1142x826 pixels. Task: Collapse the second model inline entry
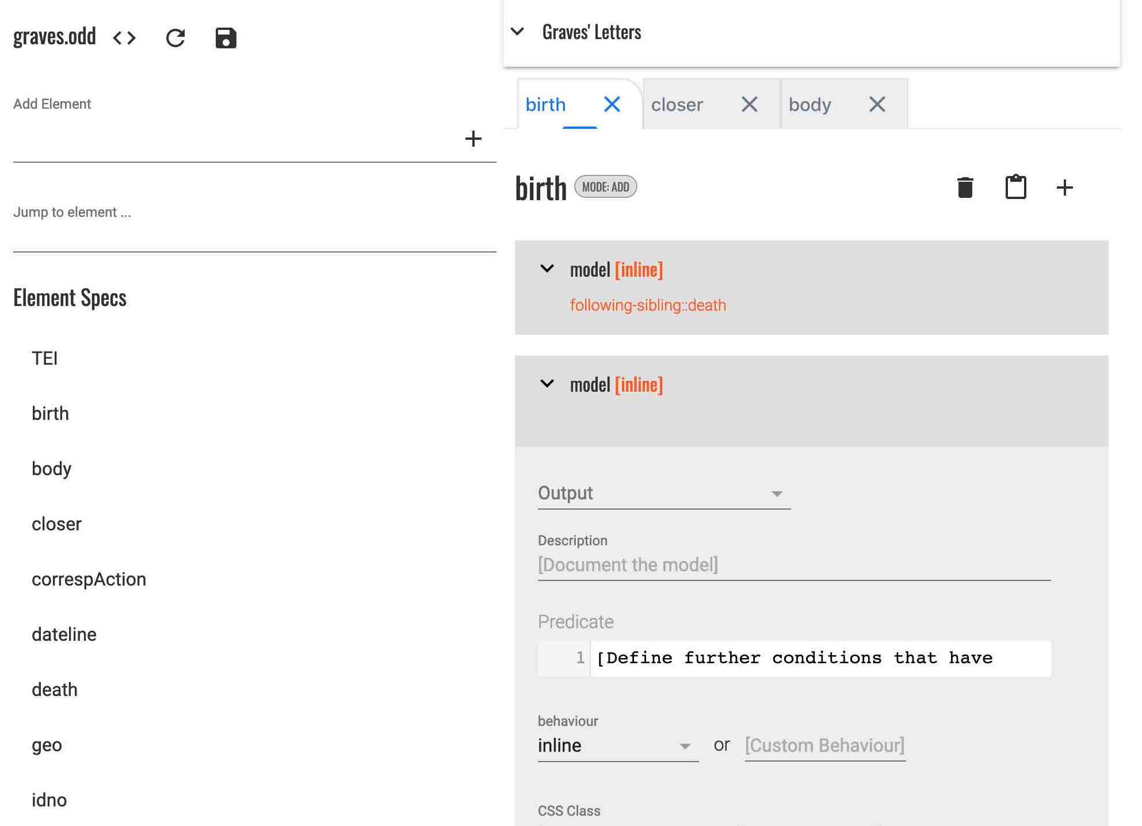[546, 383]
